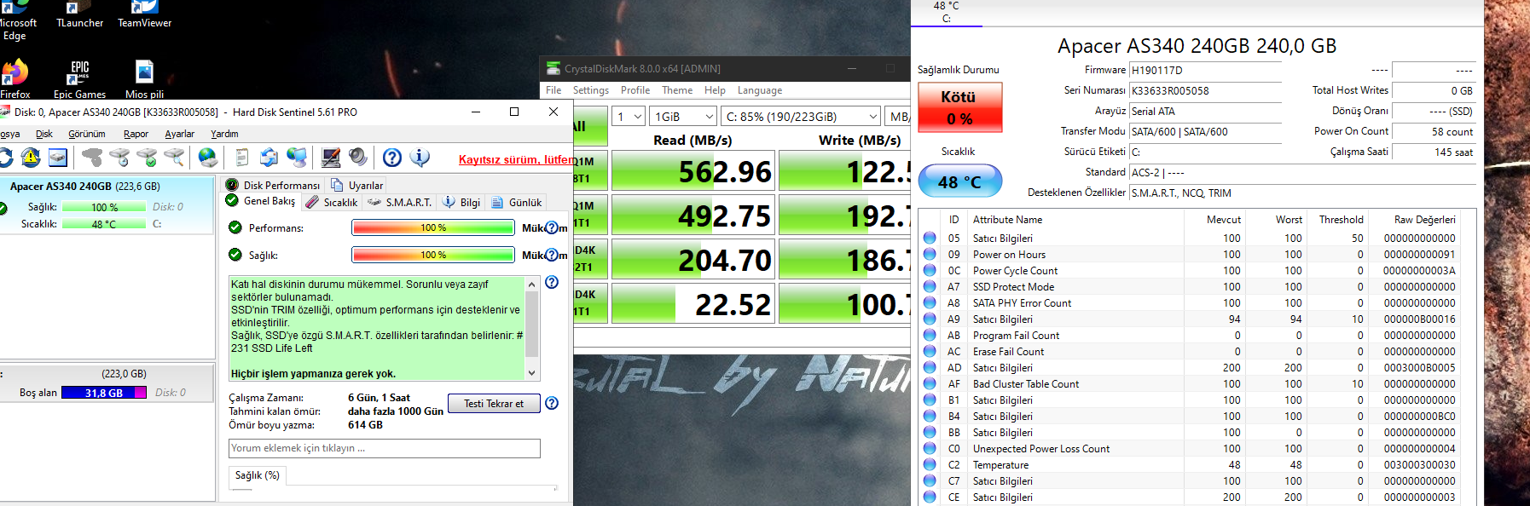
Task: Open Epic Games desktop icon
Action: point(79,79)
